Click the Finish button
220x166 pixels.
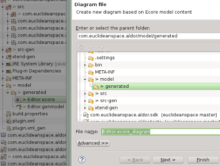point(203,160)
